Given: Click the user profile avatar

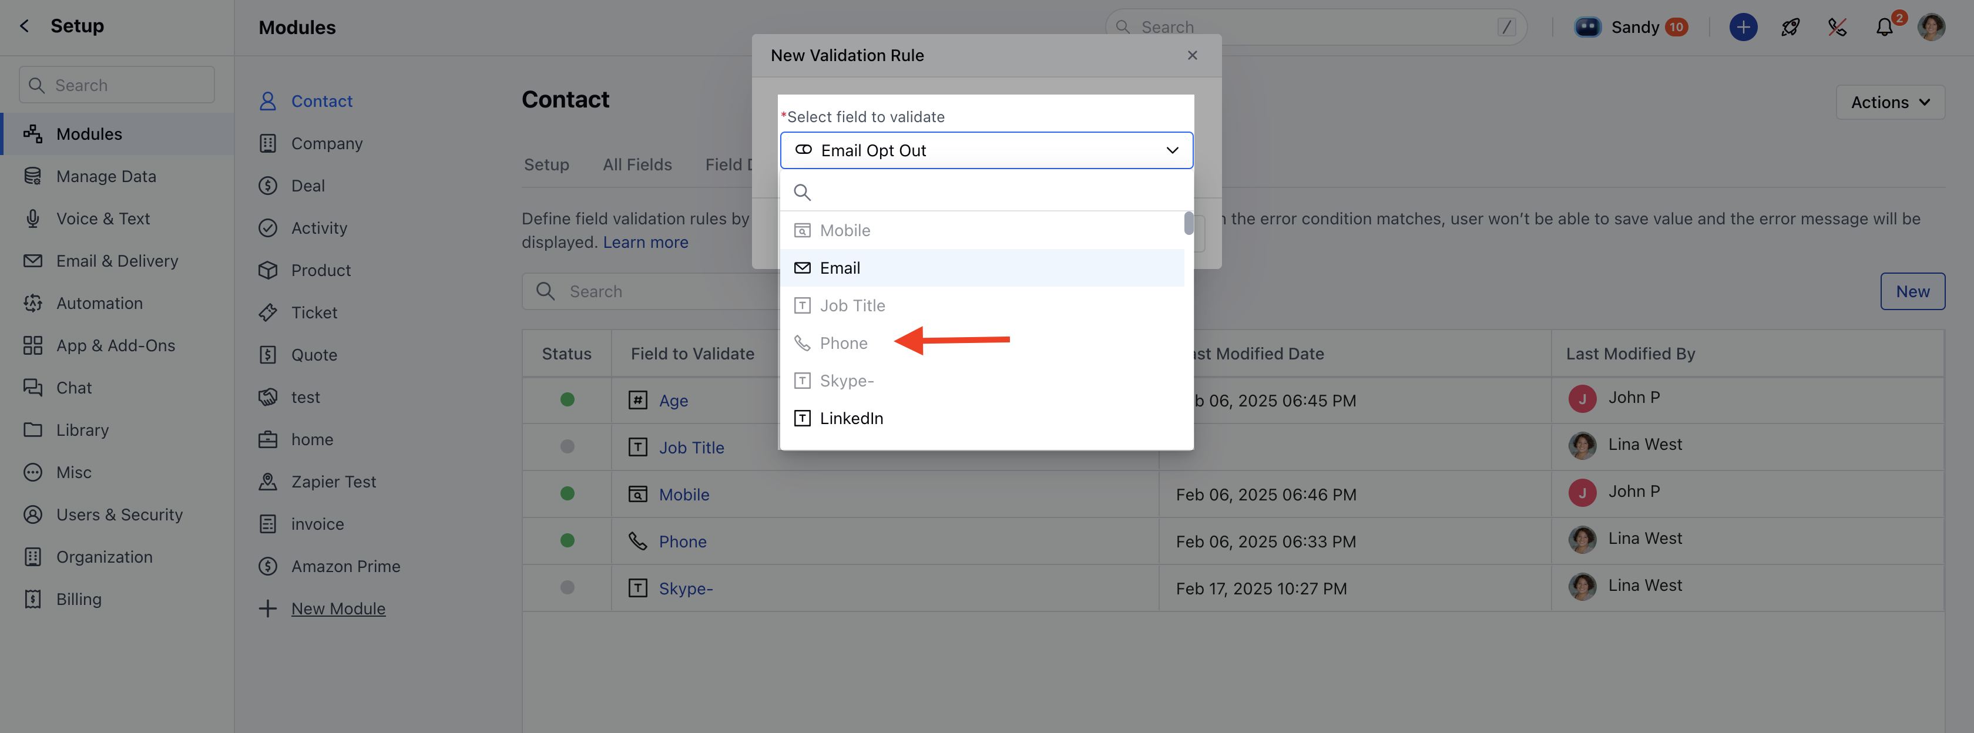Looking at the screenshot, I should 1931,28.
